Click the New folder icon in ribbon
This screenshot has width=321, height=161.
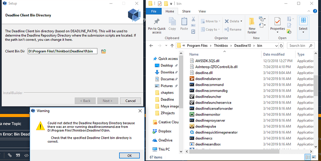pos(252,22)
